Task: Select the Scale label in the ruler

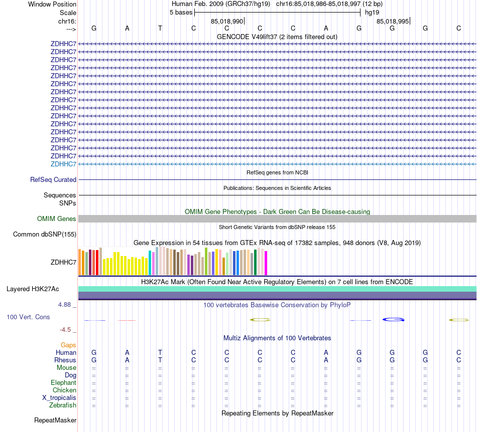Action: [68, 13]
